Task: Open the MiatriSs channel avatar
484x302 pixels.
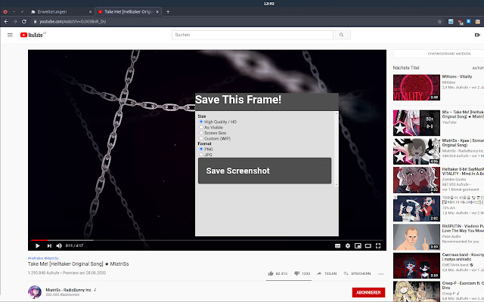Action: point(35,292)
